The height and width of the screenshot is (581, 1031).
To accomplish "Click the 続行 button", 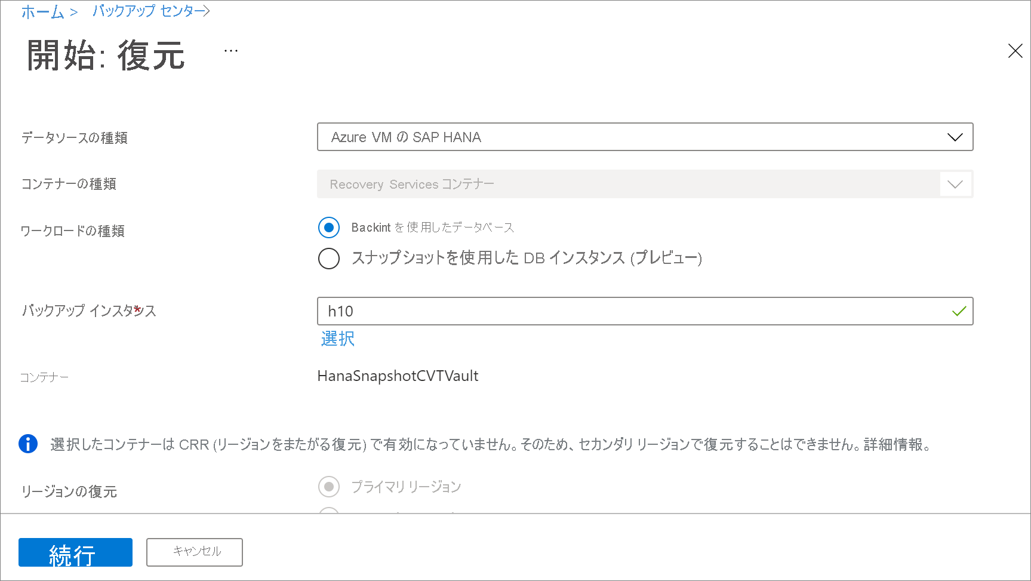I will (75, 552).
